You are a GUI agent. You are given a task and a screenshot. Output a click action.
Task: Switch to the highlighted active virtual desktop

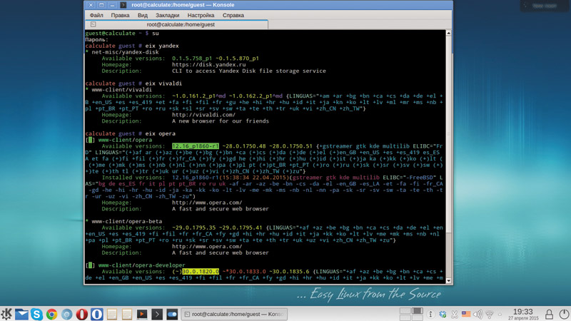coord(418,311)
